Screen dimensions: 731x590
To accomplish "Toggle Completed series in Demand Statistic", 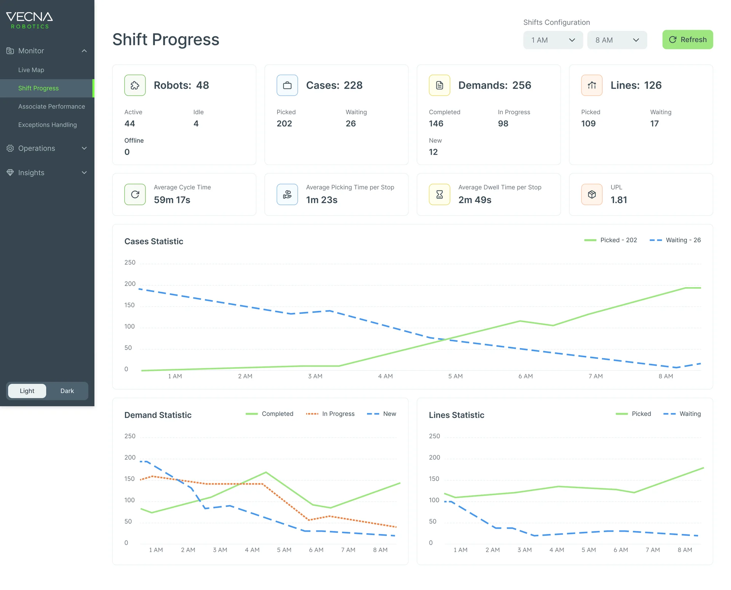I will [x=270, y=414].
